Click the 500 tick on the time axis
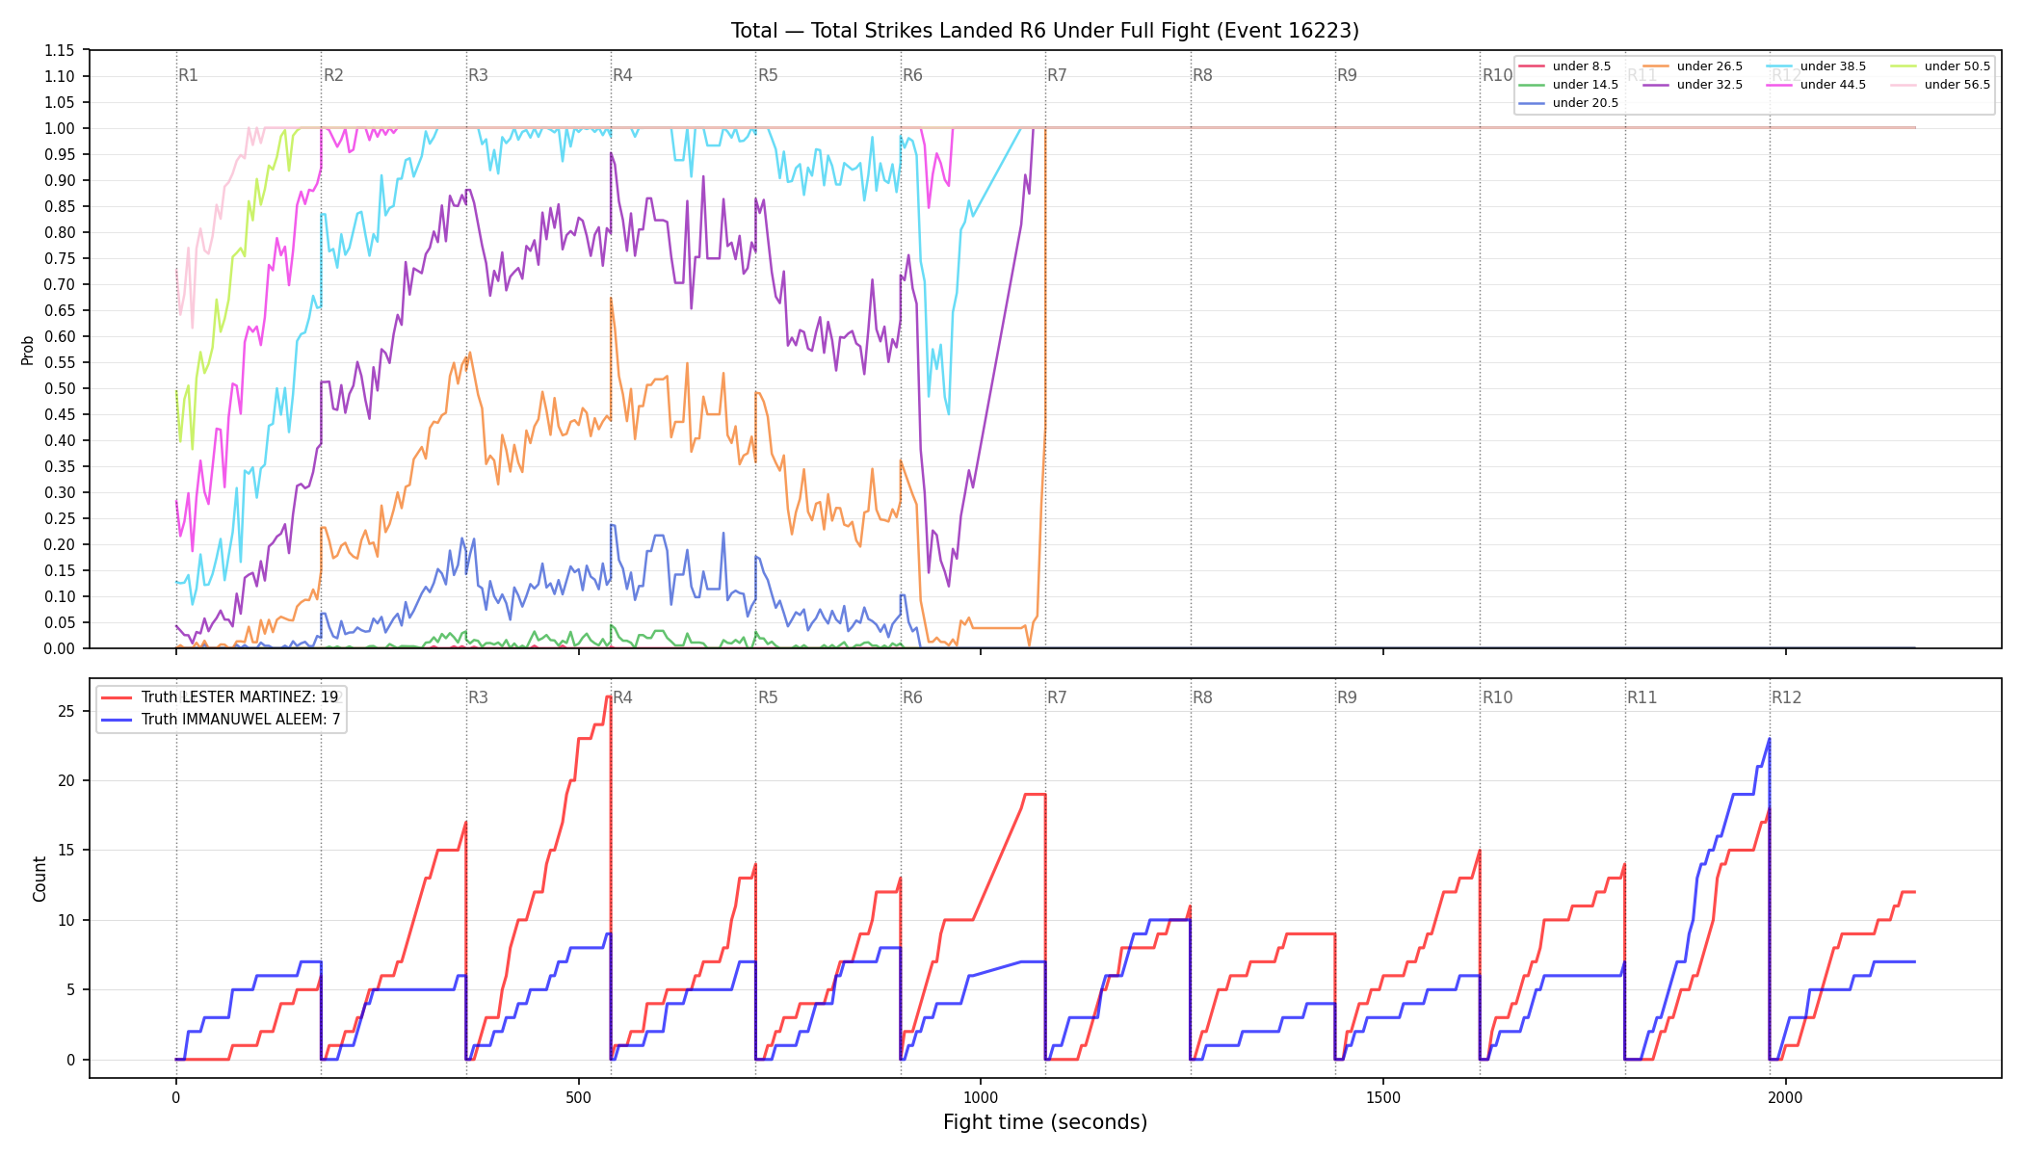The image size is (2023, 1156). (578, 1097)
